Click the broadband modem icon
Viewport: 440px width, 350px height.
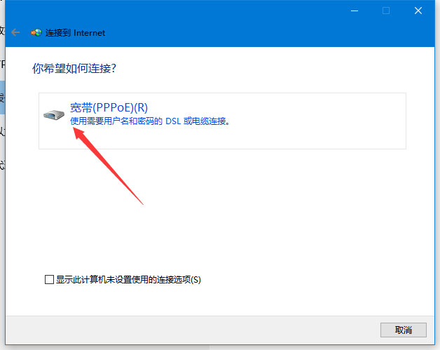(54, 115)
